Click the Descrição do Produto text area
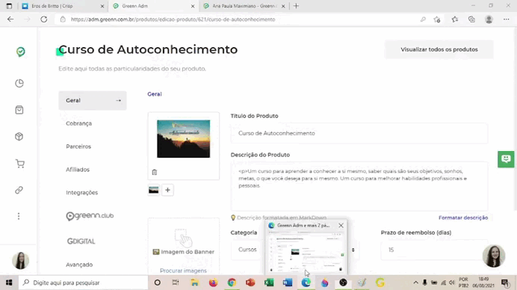The width and height of the screenshot is (517, 290). click(x=359, y=186)
